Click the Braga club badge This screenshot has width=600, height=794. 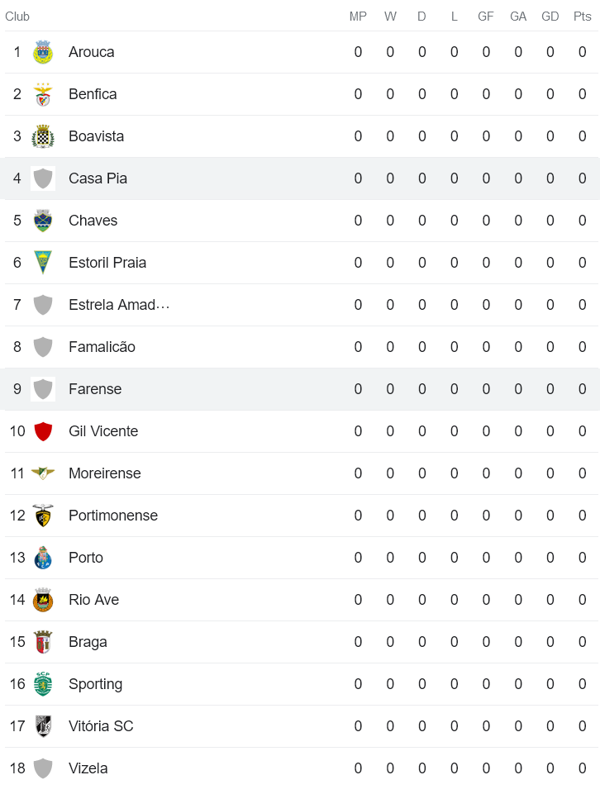point(43,642)
